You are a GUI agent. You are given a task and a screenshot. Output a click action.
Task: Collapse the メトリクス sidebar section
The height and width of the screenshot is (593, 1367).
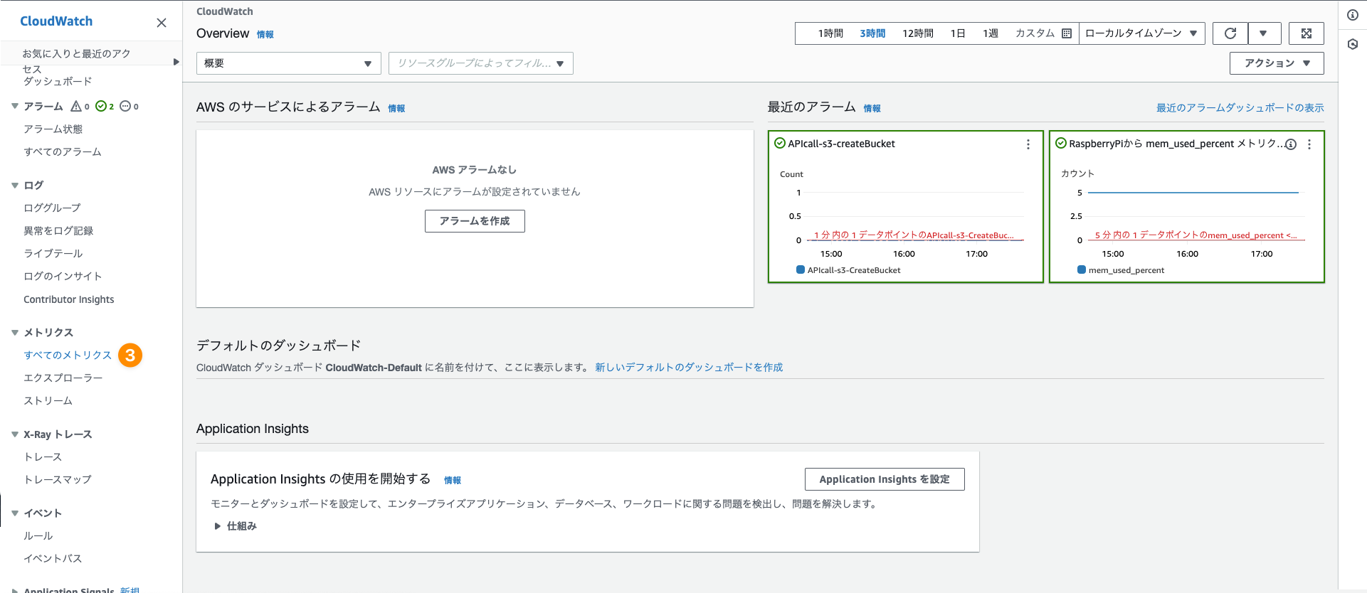pos(15,332)
